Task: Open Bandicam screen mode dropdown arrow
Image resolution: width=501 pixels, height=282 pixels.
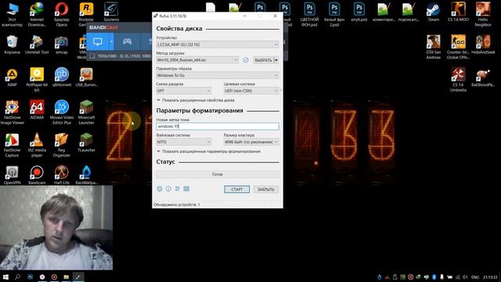Action: tap(111, 42)
